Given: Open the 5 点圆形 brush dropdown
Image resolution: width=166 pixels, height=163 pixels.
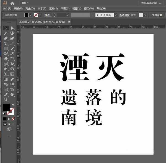Looking at the screenshot, I should (116, 15).
